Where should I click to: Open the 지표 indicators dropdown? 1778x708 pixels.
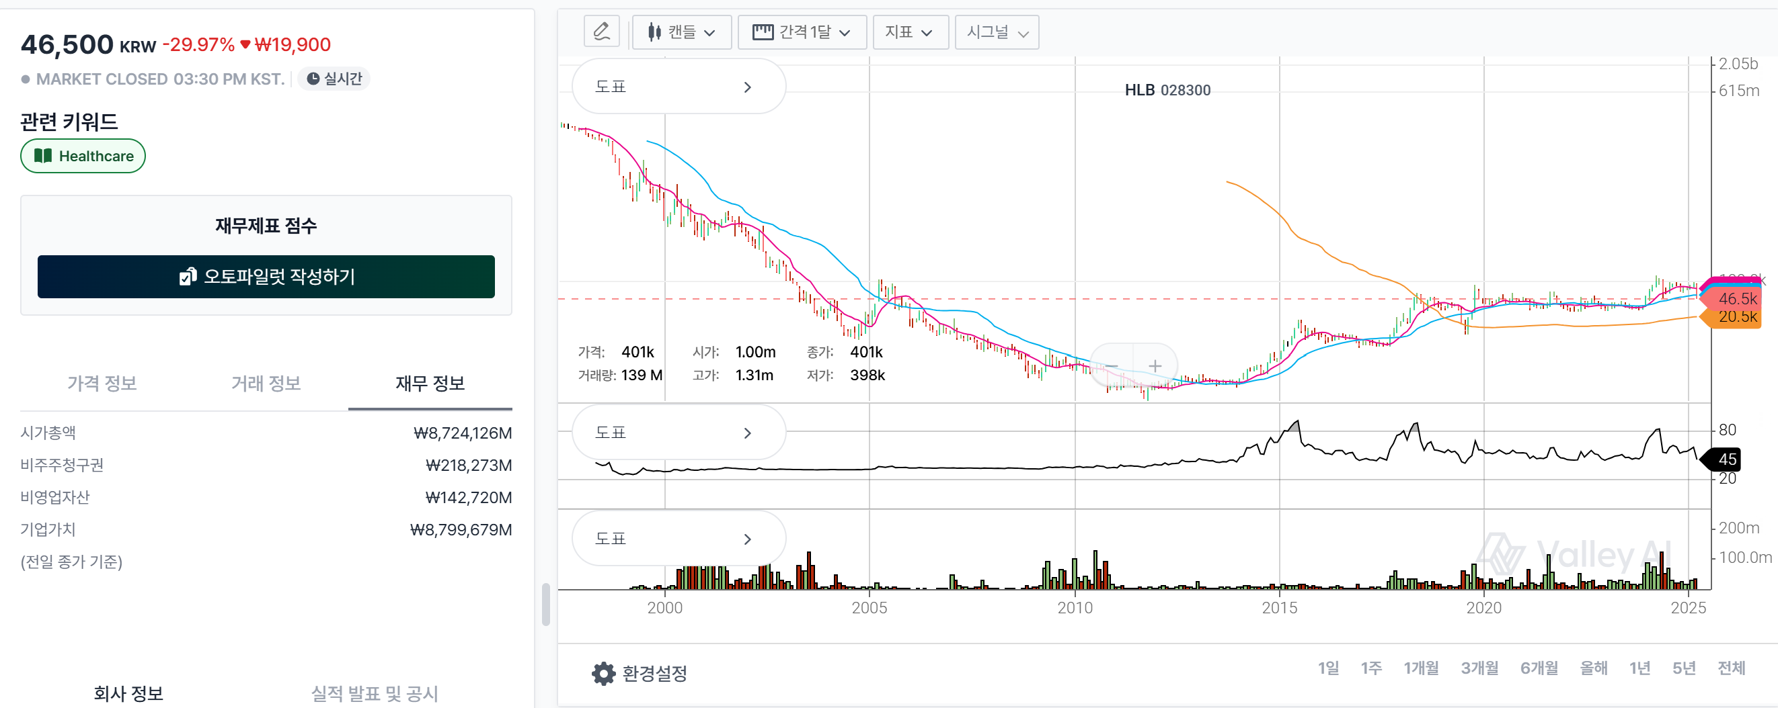909,32
